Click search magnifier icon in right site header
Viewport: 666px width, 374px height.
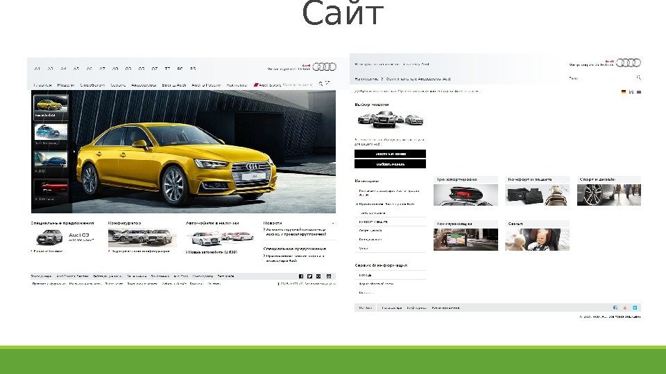(x=638, y=78)
